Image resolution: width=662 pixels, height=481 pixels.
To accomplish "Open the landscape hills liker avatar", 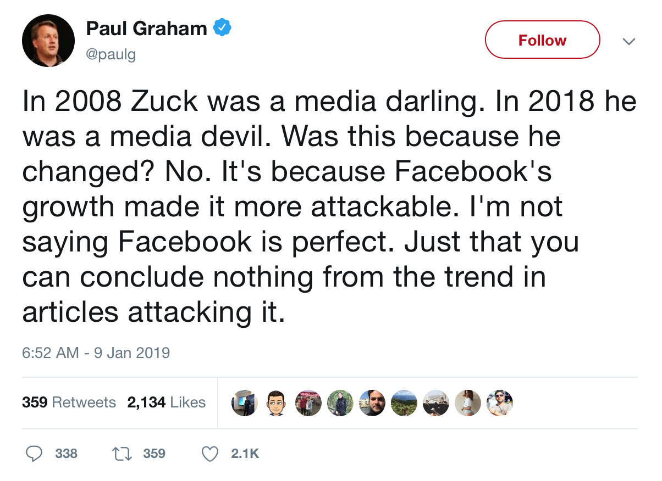I will (x=404, y=403).
